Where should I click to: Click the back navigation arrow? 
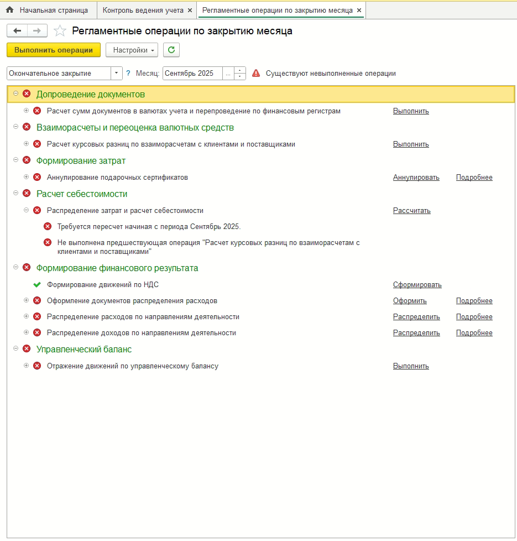pos(17,31)
